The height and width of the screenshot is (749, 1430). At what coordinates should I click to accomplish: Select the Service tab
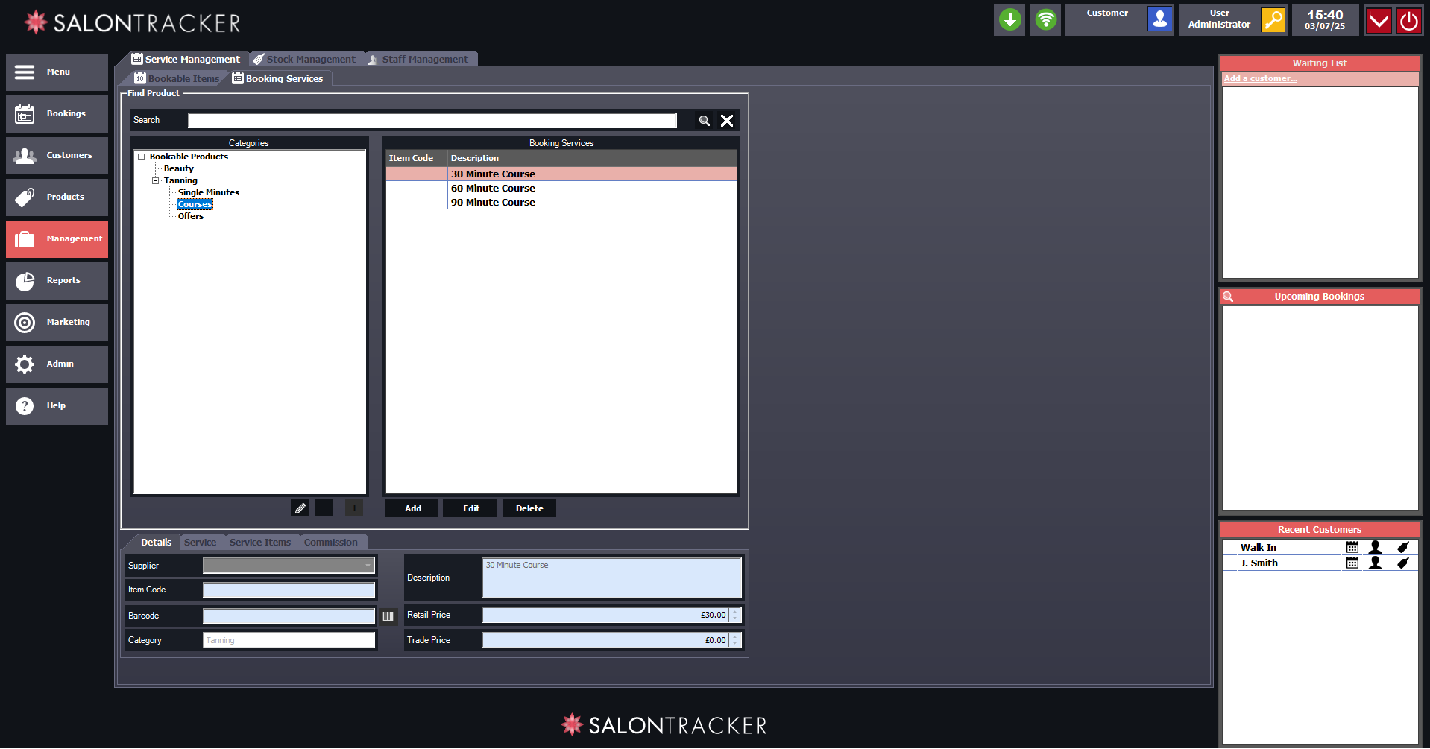200,543
